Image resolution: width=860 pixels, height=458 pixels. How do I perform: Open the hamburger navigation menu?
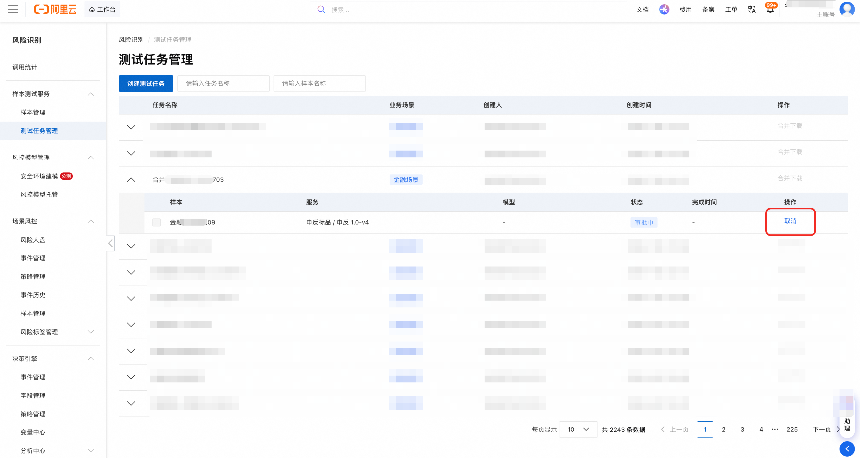coord(13,9)
